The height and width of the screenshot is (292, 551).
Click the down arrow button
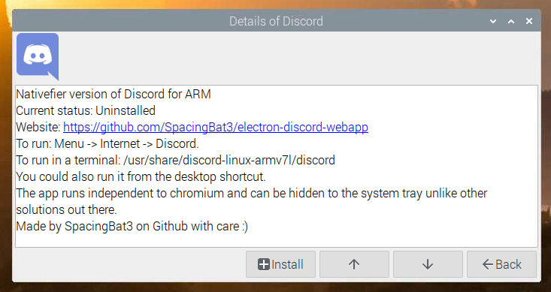coord(428,264)
